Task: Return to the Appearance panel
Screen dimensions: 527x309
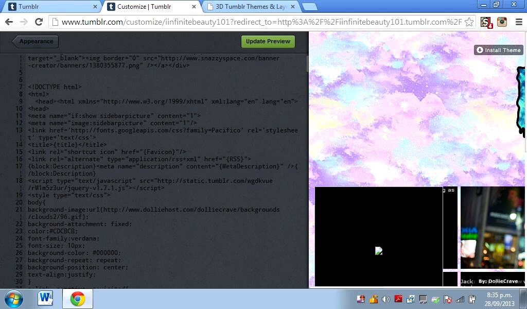Action: pos(36,41)
